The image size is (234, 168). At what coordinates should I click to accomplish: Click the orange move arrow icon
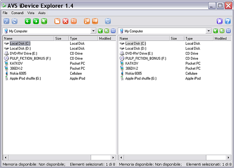click(95, 21)
